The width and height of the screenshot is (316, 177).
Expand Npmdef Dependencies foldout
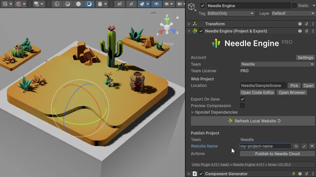[192, 112]
